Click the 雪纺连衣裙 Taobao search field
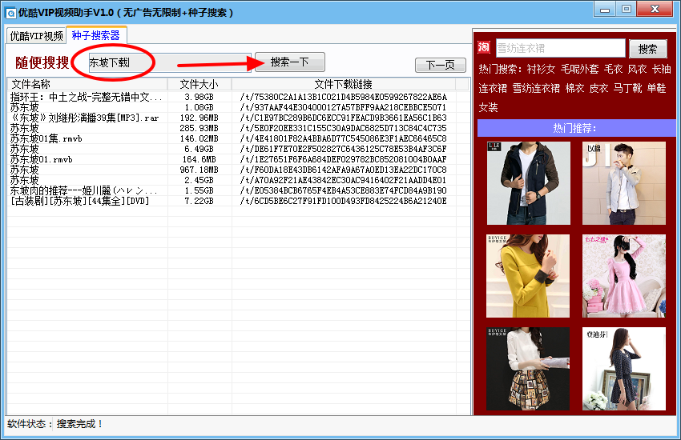This screenshot has width=681, height=440. pyautogui.click(x=560, y=48)
